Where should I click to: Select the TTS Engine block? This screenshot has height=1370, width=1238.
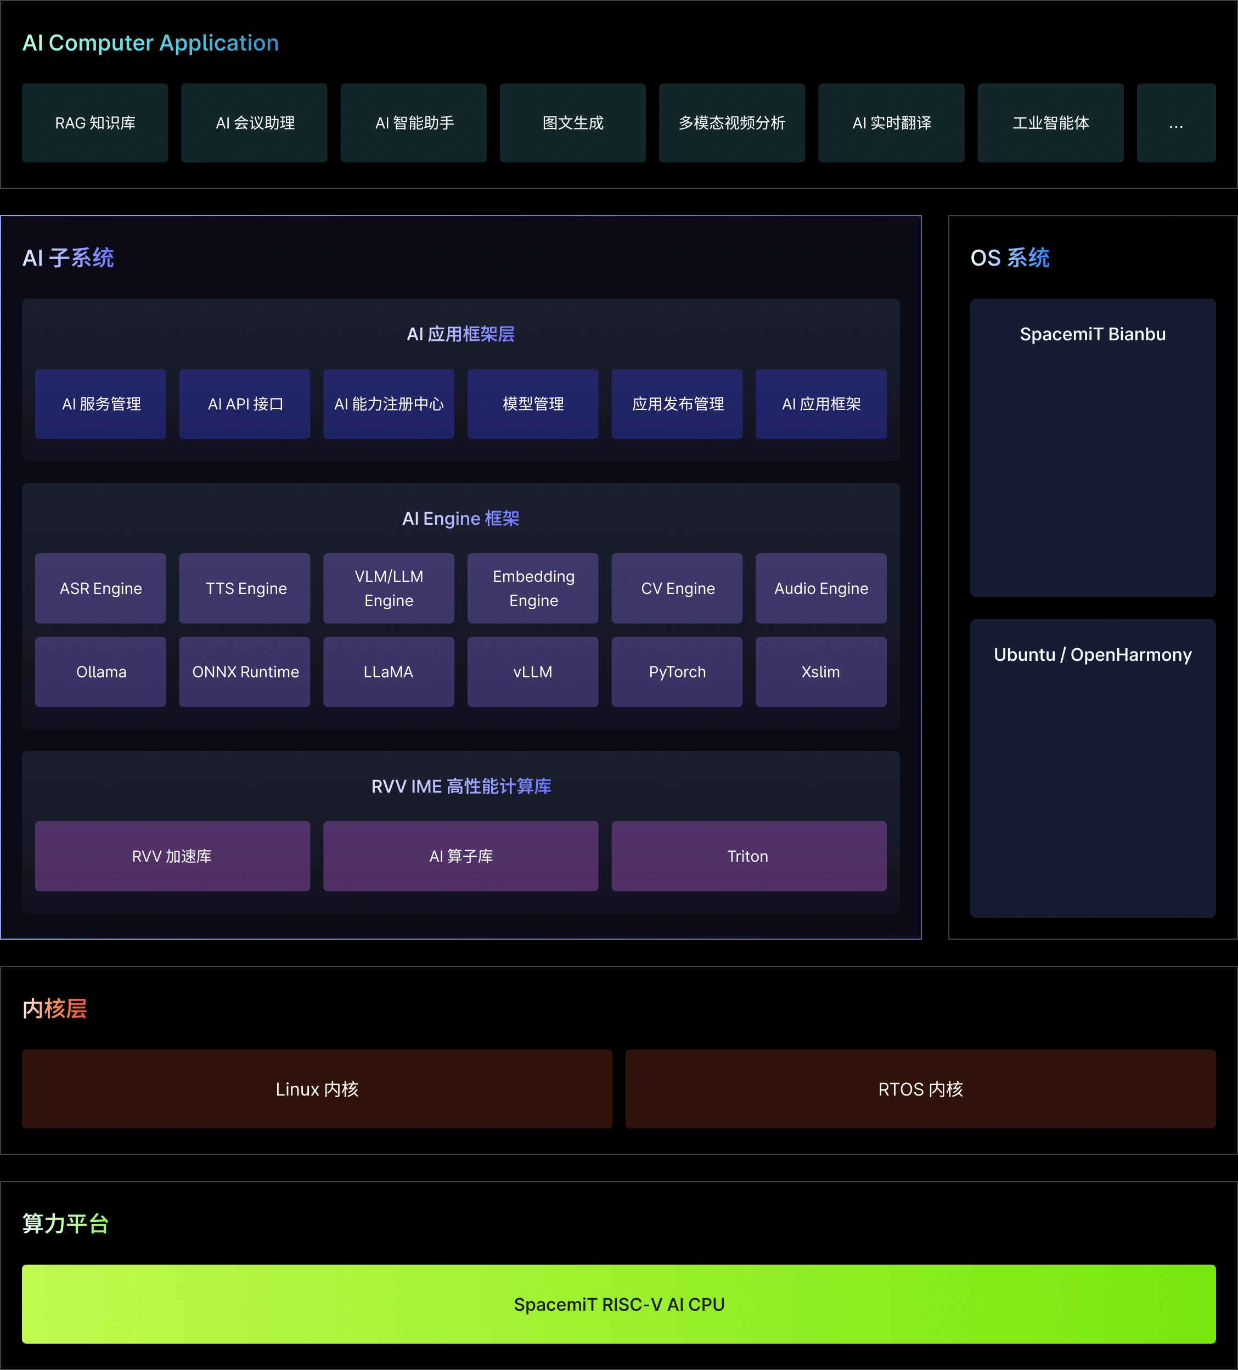245,588
